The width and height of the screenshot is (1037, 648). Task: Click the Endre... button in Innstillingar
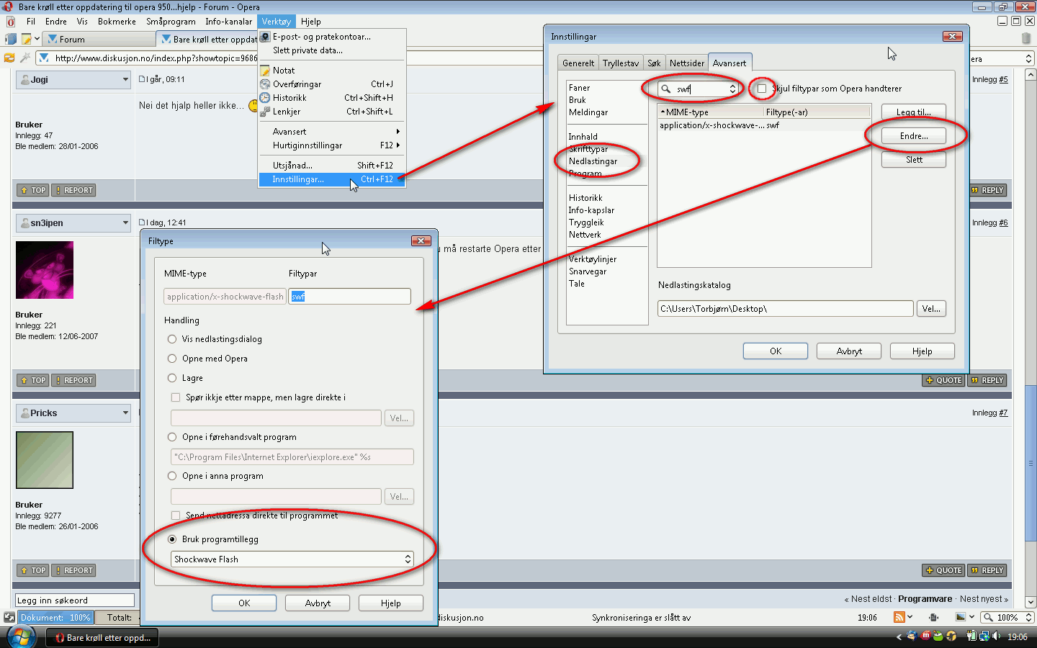pyautogui.click(x=914, y=136)
